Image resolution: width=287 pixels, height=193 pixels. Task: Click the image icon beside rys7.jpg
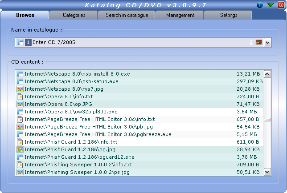pos(20,89)
